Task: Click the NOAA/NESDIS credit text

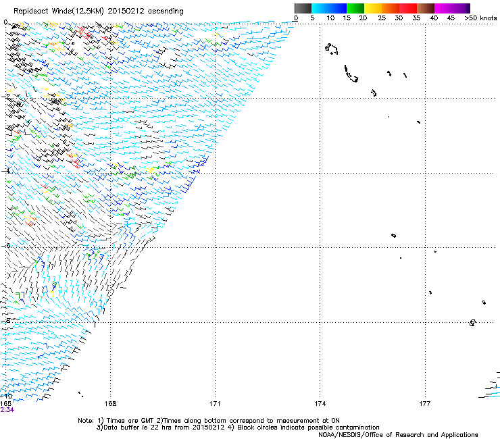Action: pyautogui.click(x=398, y=435)
